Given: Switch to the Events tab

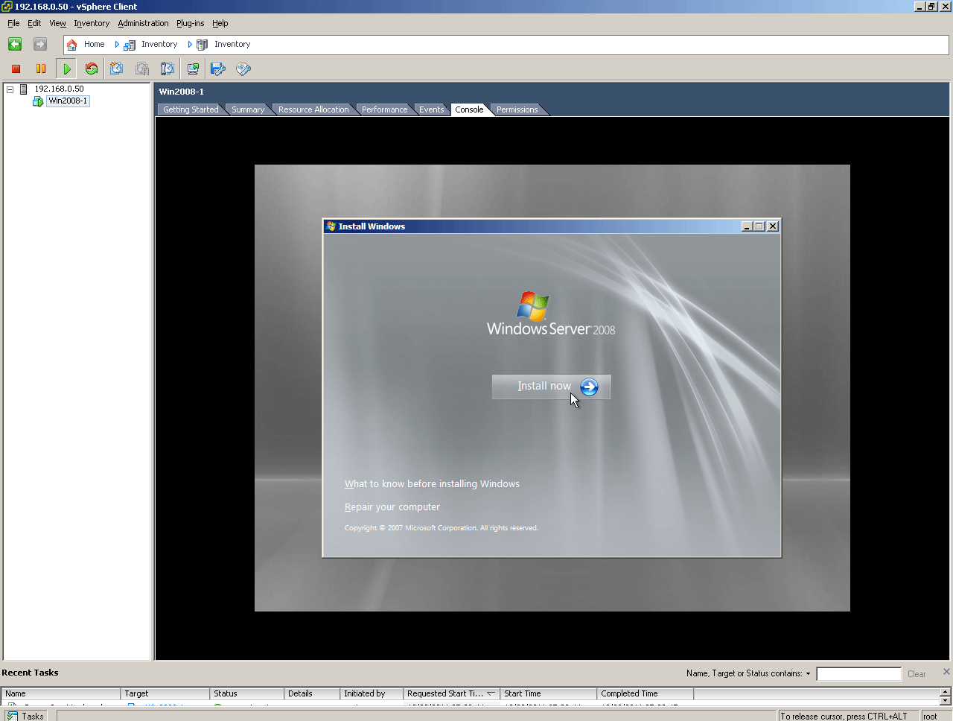Looking at the screenshot, I should point(431,109).
